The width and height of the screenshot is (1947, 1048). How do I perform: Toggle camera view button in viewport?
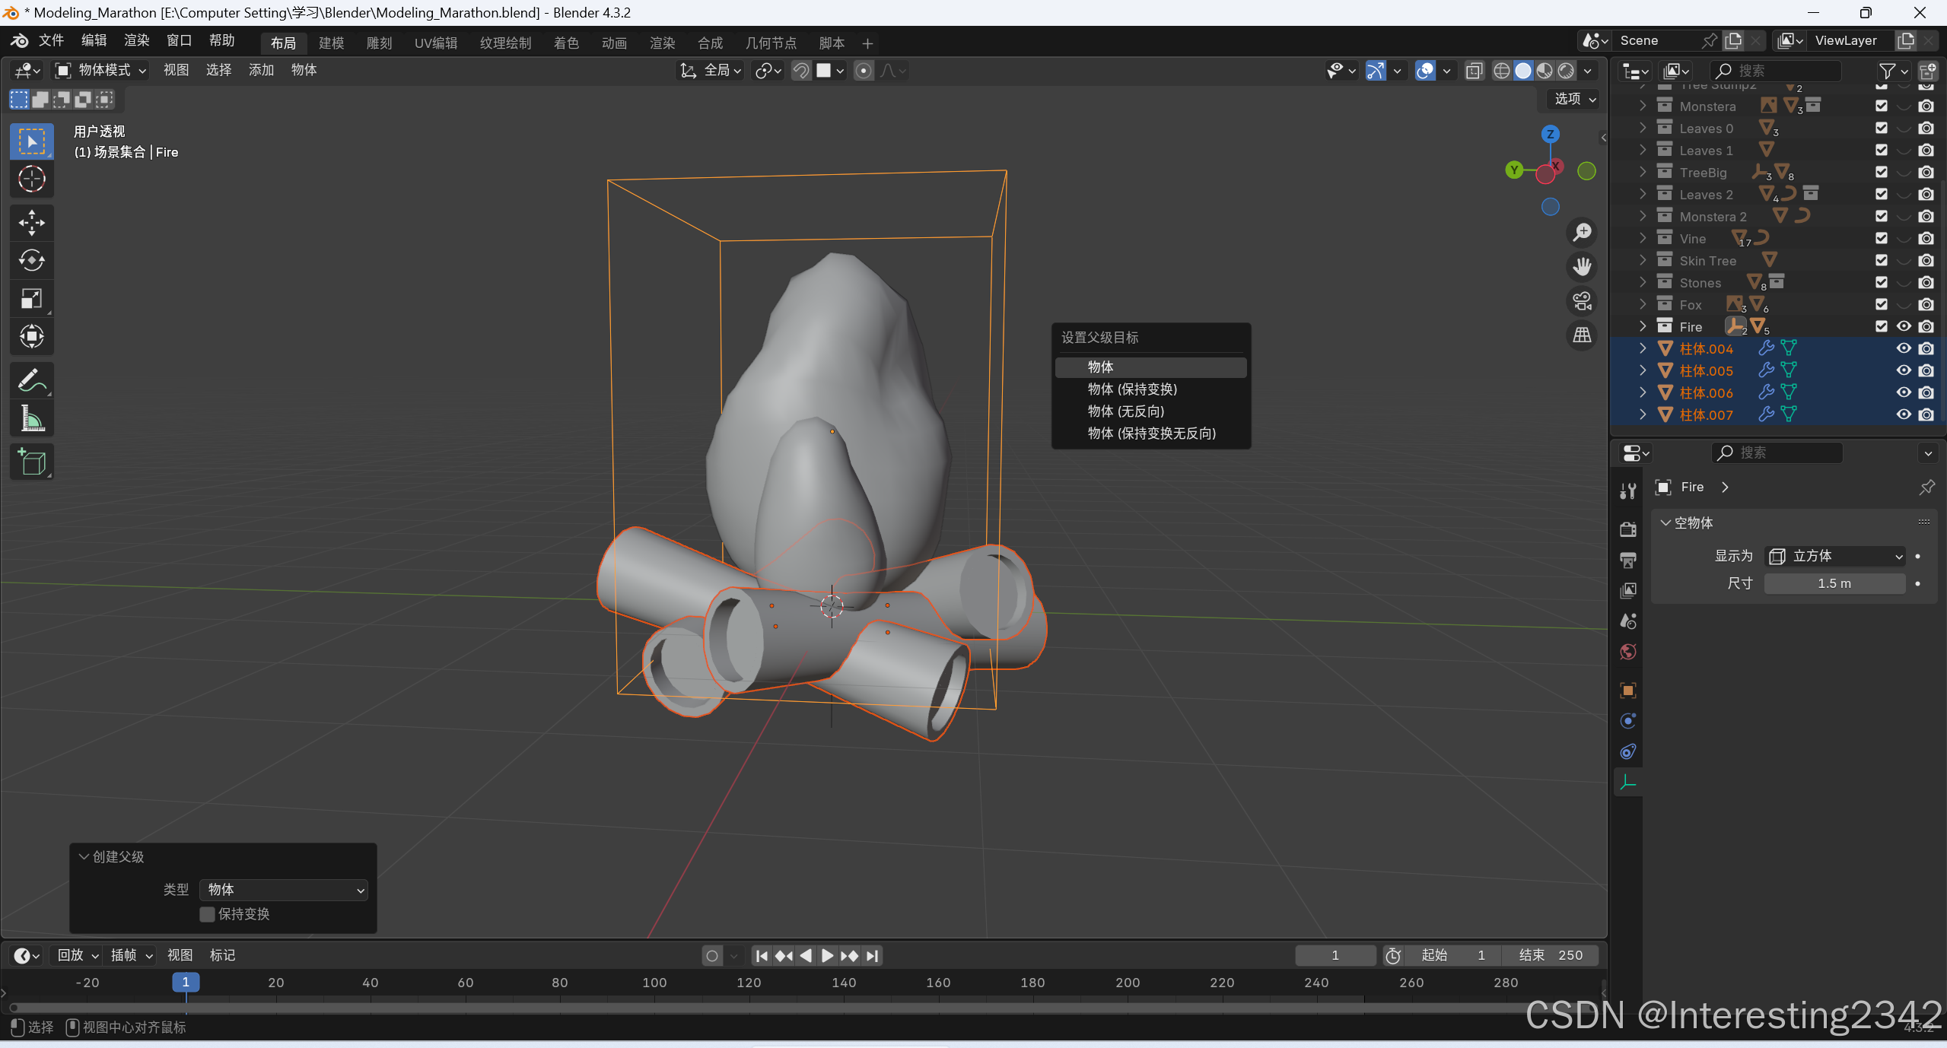click(x=1583, y=301)
